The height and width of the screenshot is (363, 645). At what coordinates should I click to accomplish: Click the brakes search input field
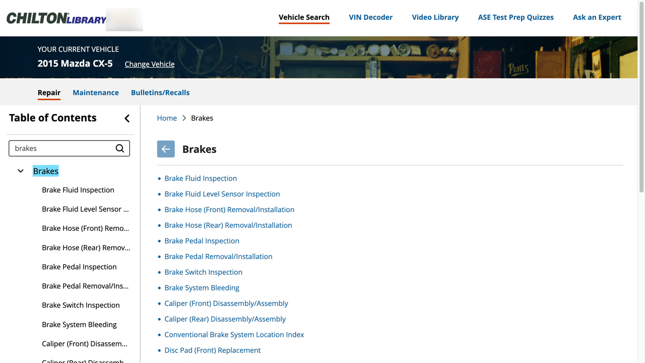click(x=60, y=148)
